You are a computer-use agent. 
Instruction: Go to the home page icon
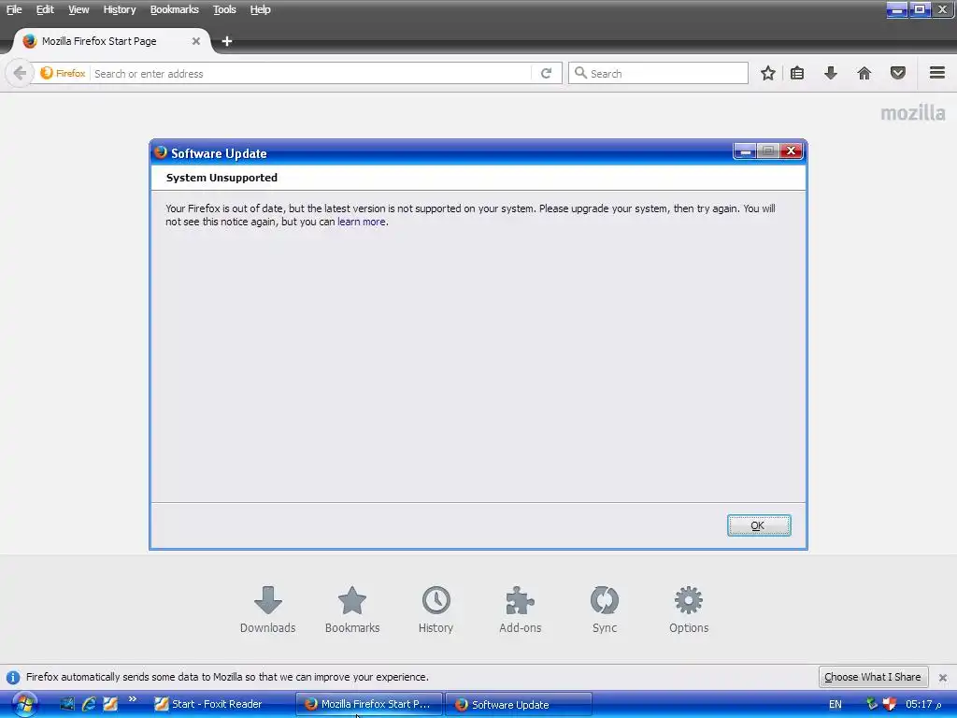tap(864, 73)
